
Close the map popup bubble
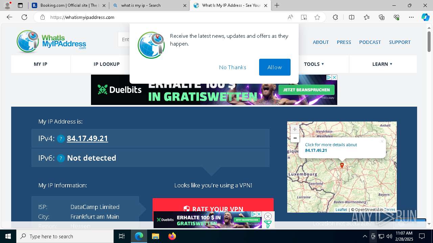tap(382, 141)
